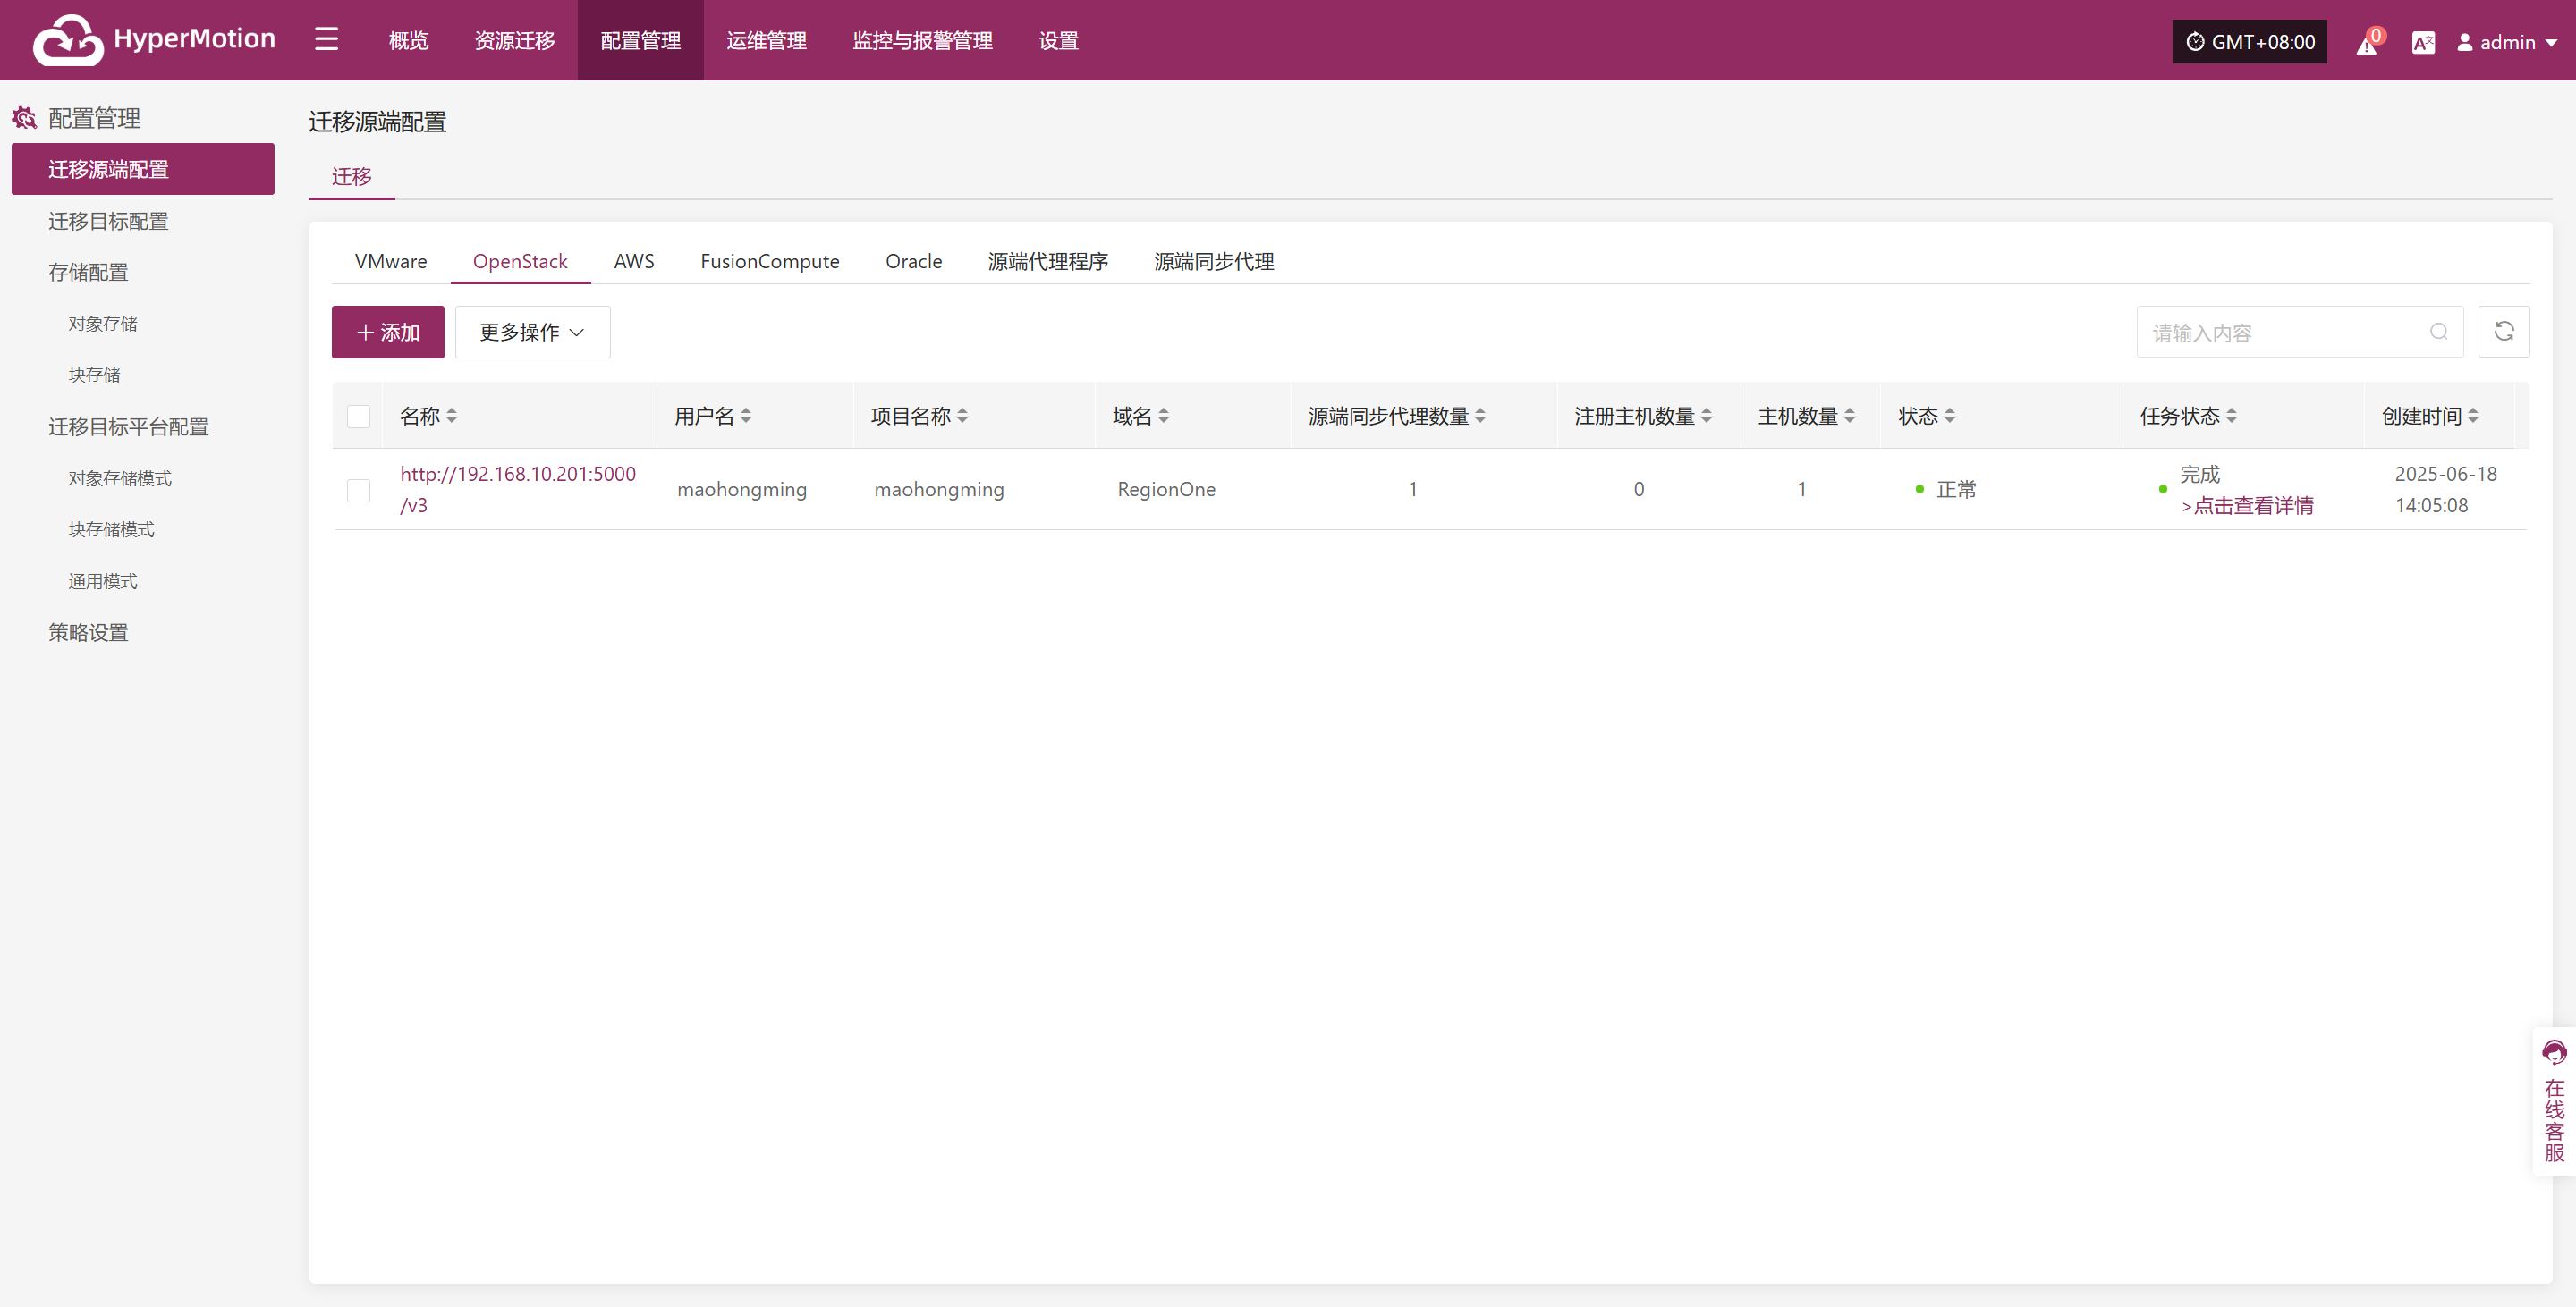The height and width of the screenshot is (1307, 2576).
Task: Switch to the Oracle tab
Action: click(x=914, y=261)
